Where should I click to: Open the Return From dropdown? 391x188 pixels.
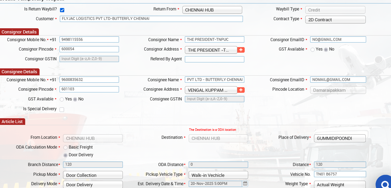point(212,10)
